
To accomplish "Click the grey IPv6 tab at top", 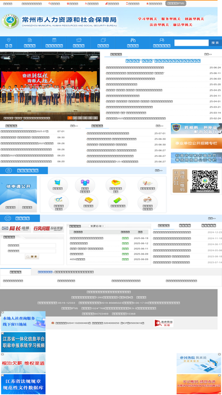I will tap(176, 4).
